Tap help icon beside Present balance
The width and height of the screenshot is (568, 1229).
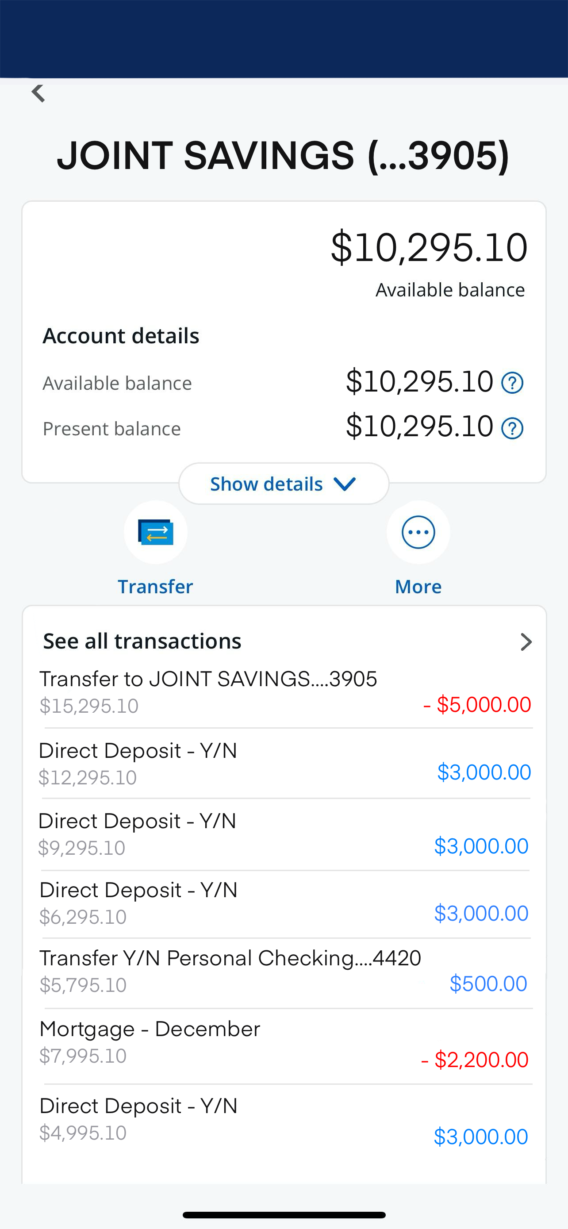[512, 428]
